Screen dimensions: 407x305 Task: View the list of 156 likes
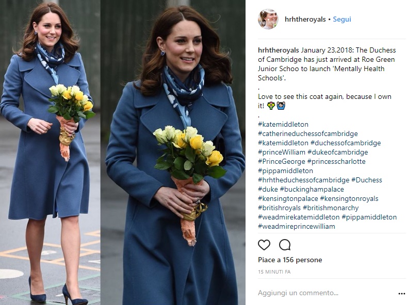290,260
